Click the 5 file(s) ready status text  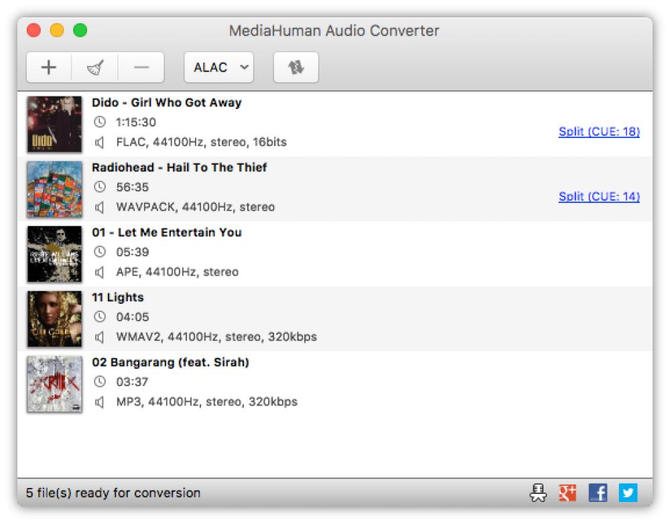click(111, 492)
